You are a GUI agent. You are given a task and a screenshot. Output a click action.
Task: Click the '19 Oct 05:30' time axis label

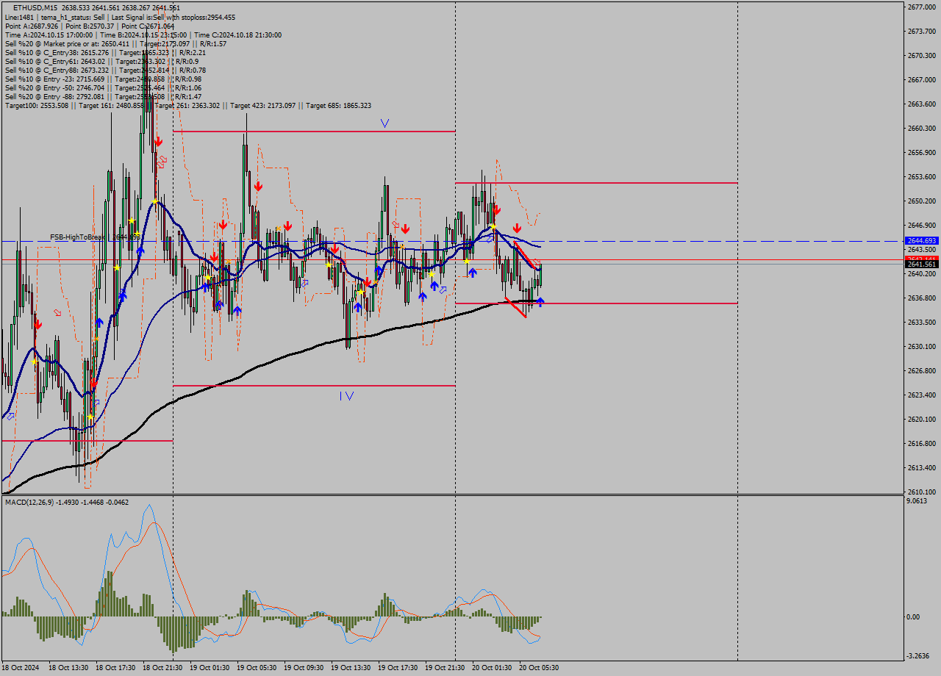[255, 668]
